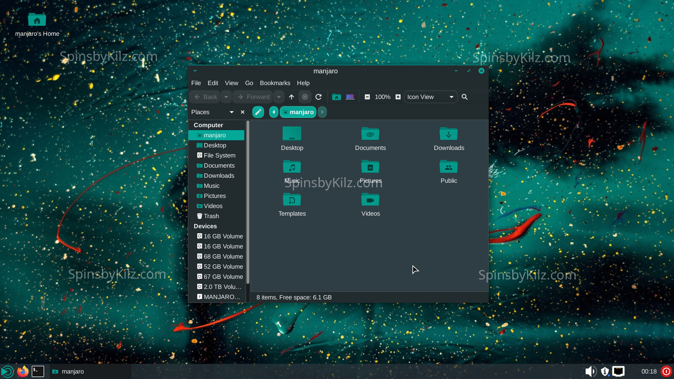The width and height of the screenshot is (674, 379).
Task: Open the Go menu
Action: coord(249,83)
